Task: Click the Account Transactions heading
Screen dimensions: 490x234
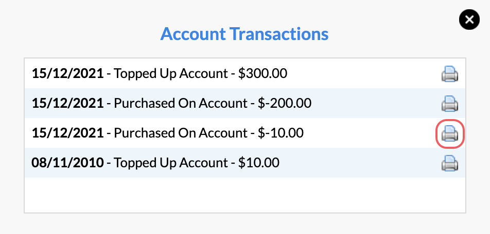Action: point(244,34)
